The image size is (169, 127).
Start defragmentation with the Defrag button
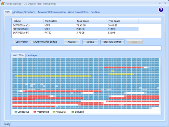[90, 42]
